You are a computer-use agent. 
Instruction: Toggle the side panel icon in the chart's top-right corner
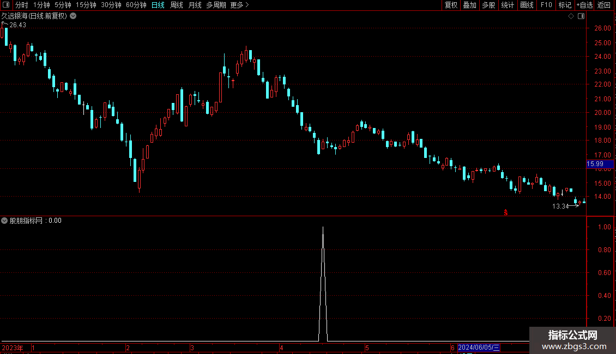click(x=581, y=16)
